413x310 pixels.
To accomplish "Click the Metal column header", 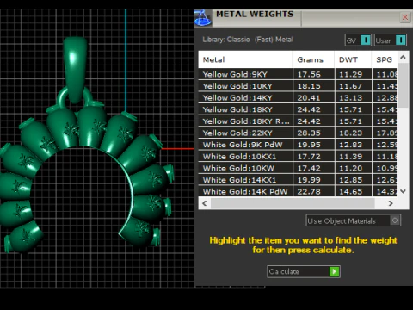I will tap(245, 59).
